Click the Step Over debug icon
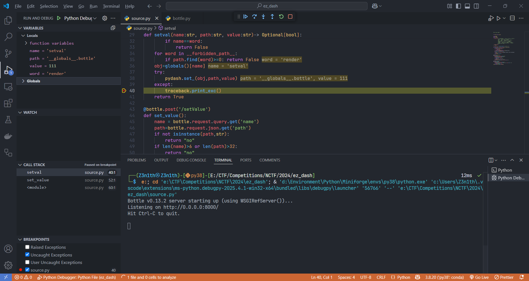The width and height of the screenshot is (529, 281). (254, 17)
